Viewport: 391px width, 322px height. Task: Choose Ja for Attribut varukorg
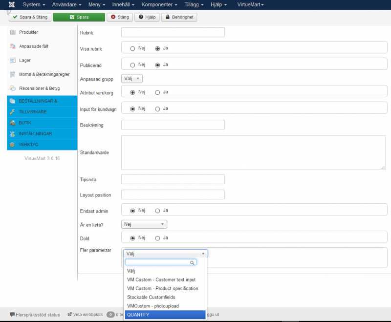157,92
